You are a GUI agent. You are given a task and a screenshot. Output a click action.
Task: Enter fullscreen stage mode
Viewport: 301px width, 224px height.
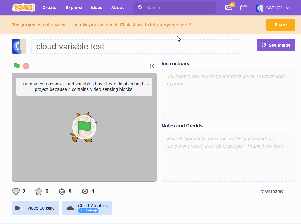click(x=152, y=66)
